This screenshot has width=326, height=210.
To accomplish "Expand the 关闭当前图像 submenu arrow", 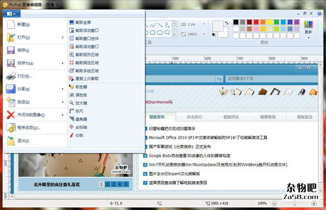I will (62, 115).
